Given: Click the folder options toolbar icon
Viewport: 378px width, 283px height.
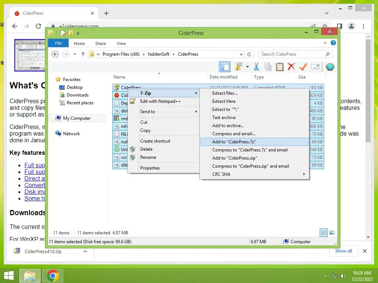Looking at the screenshot, I should coord(238,67).
